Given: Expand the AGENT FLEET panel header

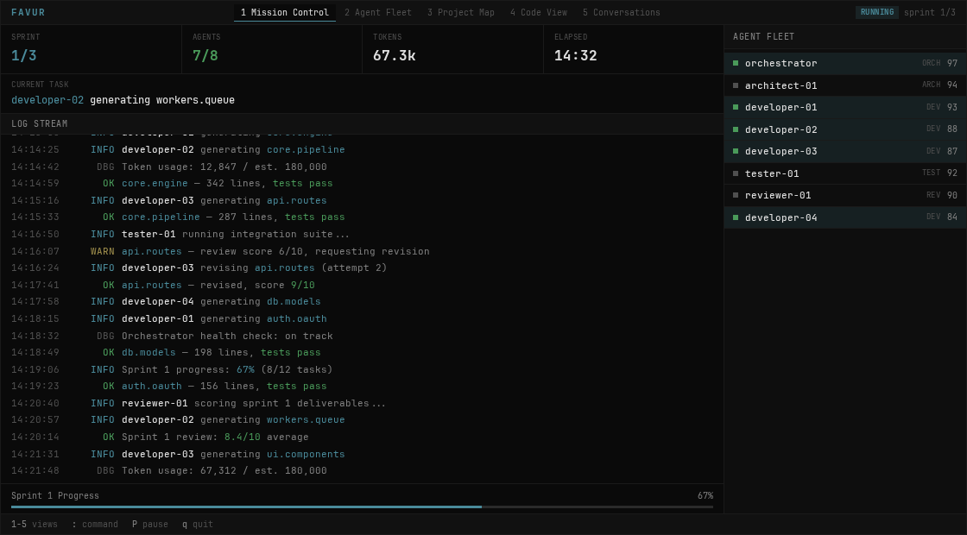Looking at the screenshot, I should [x=763, y=36].
